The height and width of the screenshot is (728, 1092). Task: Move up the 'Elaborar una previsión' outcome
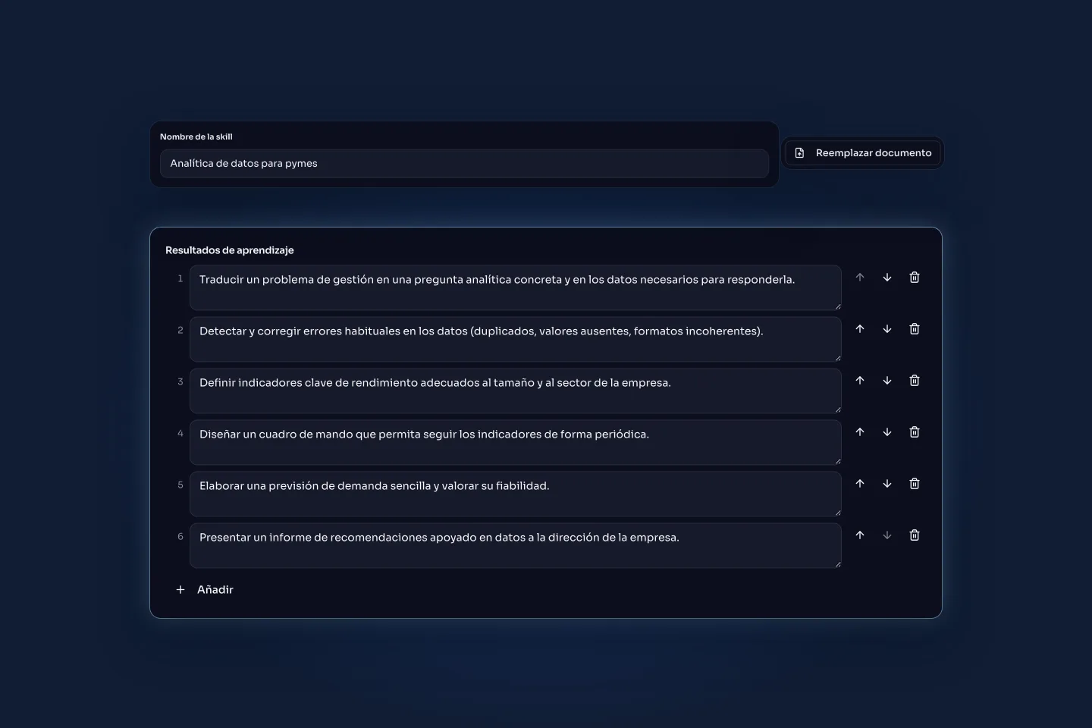pyautogui.click(x=860, y=484)
